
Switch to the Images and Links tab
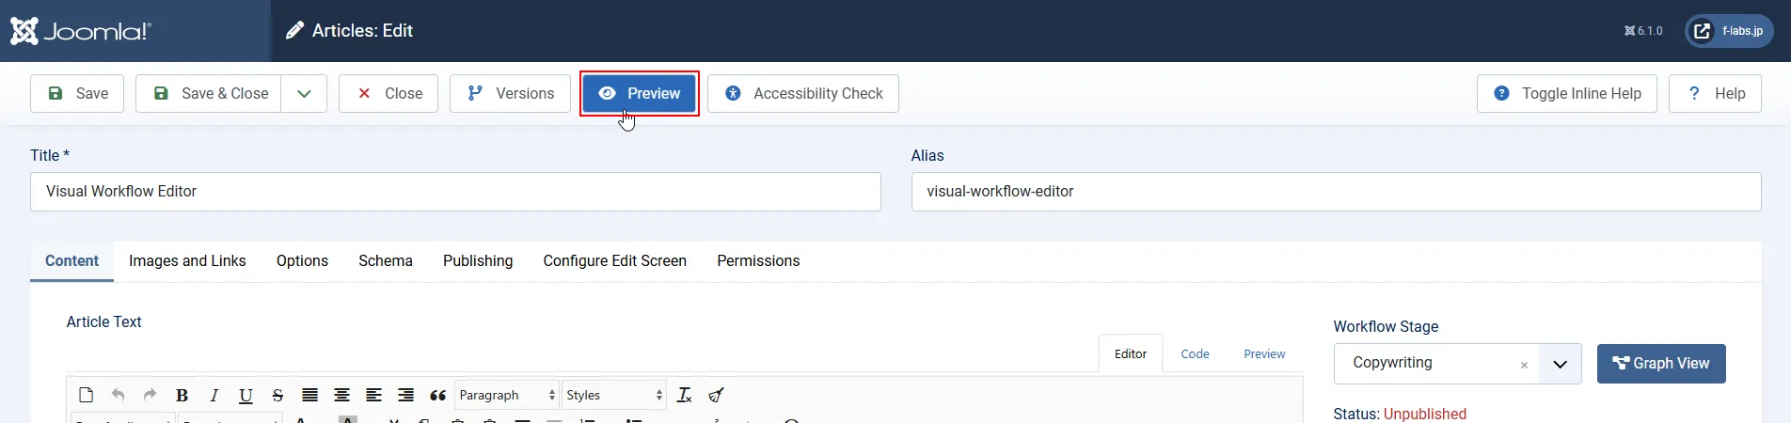click(x=187, y=261)
